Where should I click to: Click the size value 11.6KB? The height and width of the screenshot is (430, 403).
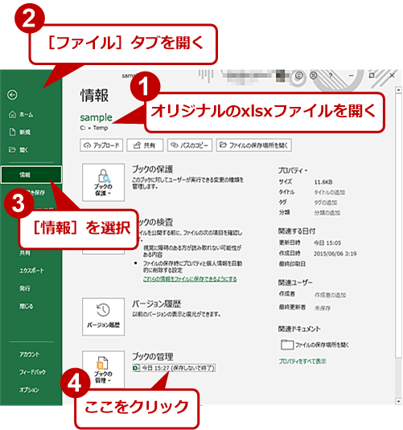pyautogui.click(x=323, y=182)
